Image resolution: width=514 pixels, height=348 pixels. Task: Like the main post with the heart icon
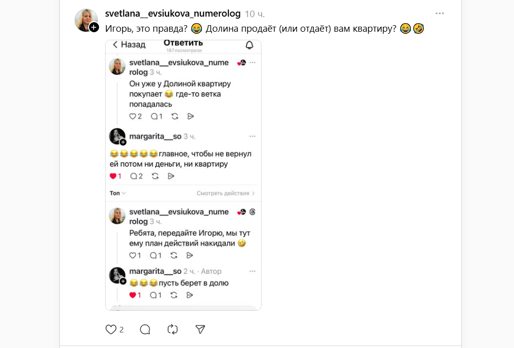pos(111,329)
